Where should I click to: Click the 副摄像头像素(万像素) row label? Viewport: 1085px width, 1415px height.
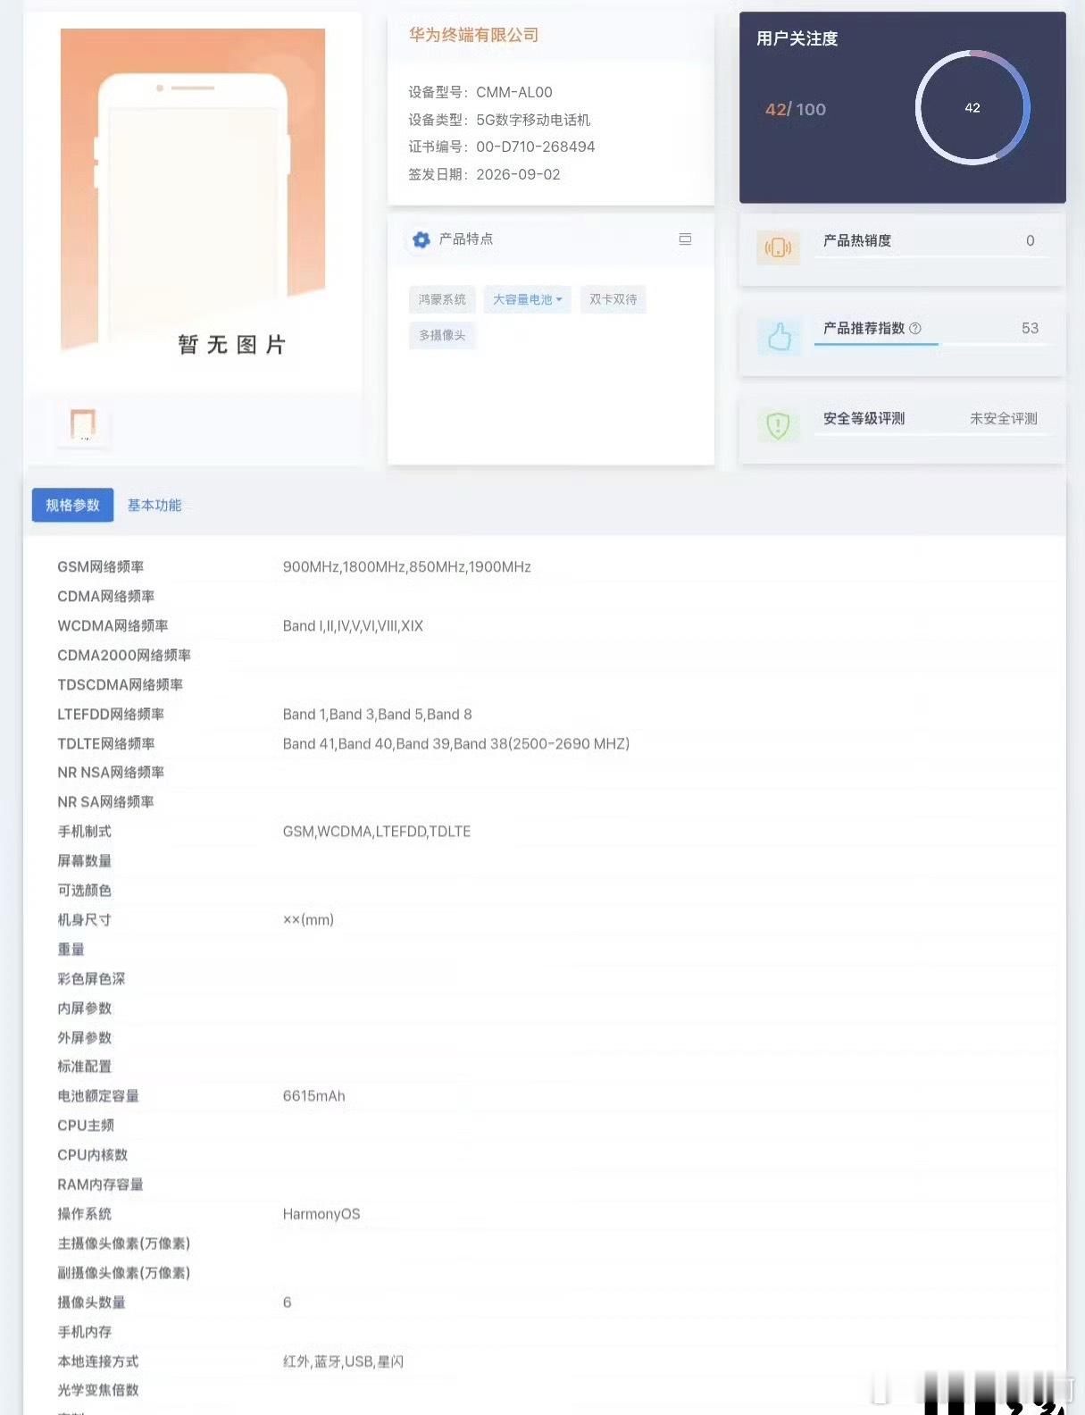click(x=124, y=1273)
